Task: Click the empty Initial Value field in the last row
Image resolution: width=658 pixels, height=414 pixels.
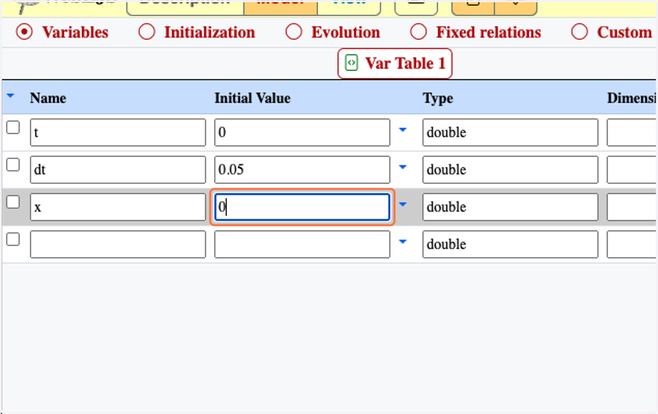Action: [302, 245]
